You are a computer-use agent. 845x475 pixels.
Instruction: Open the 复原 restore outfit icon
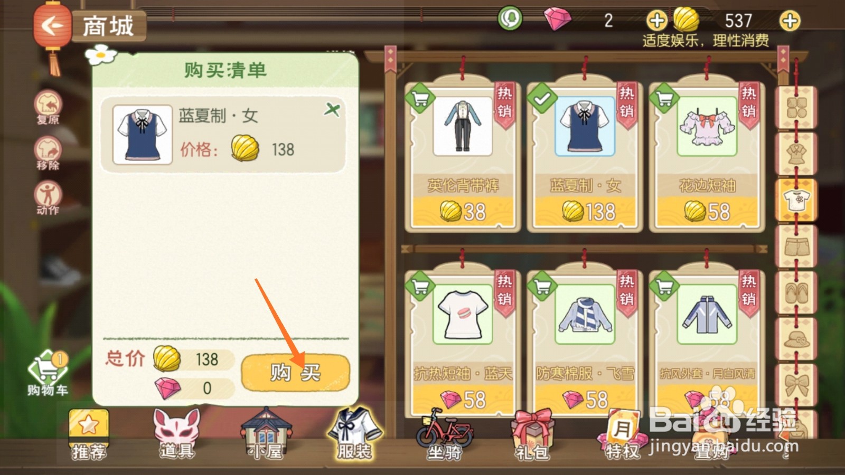click(x=48, y=107)
